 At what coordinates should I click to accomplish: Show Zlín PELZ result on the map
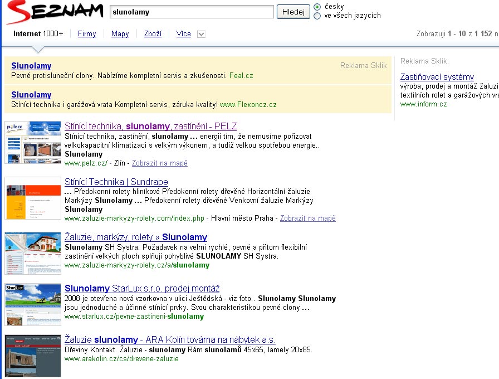(160, 163)
